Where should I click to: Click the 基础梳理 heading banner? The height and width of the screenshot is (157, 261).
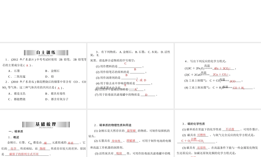(x=46, y=125)
